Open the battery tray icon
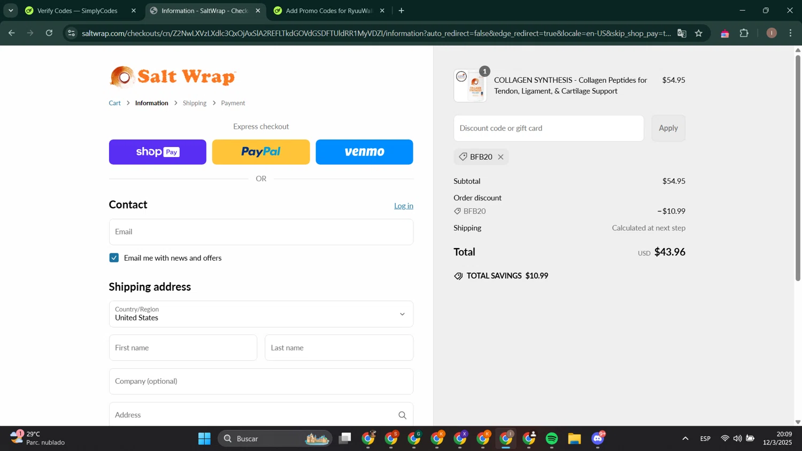This screenshot has width=802, height=451. (x=750, y=439)
